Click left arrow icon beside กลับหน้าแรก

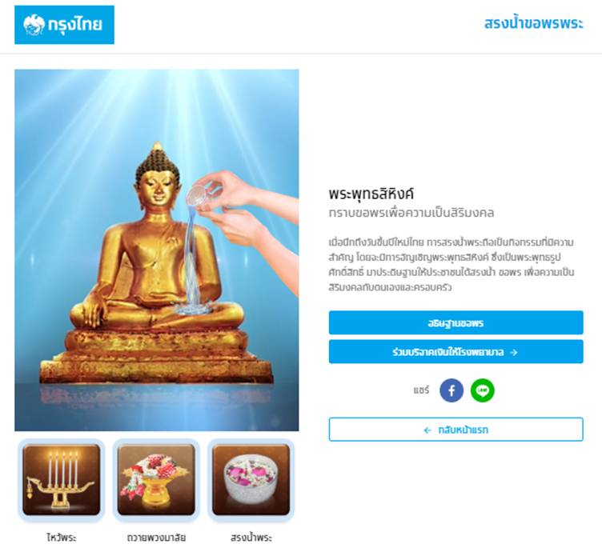tap(427, 430)
